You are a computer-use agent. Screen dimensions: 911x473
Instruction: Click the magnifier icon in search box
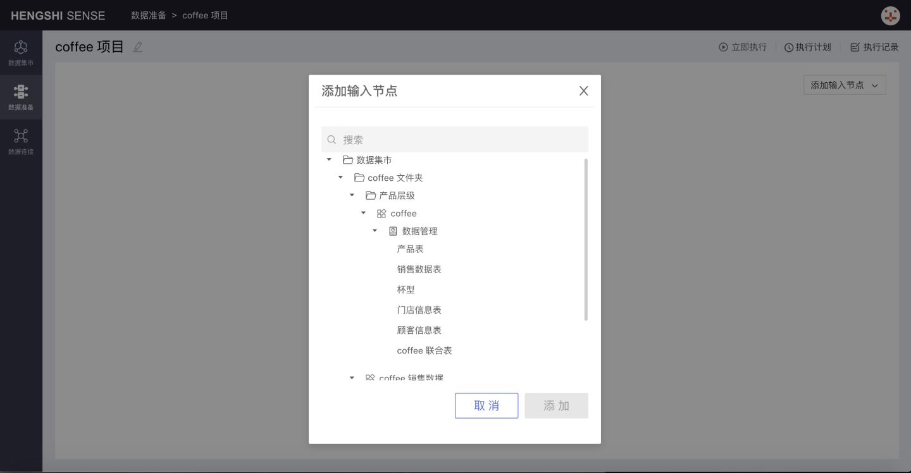332,140
